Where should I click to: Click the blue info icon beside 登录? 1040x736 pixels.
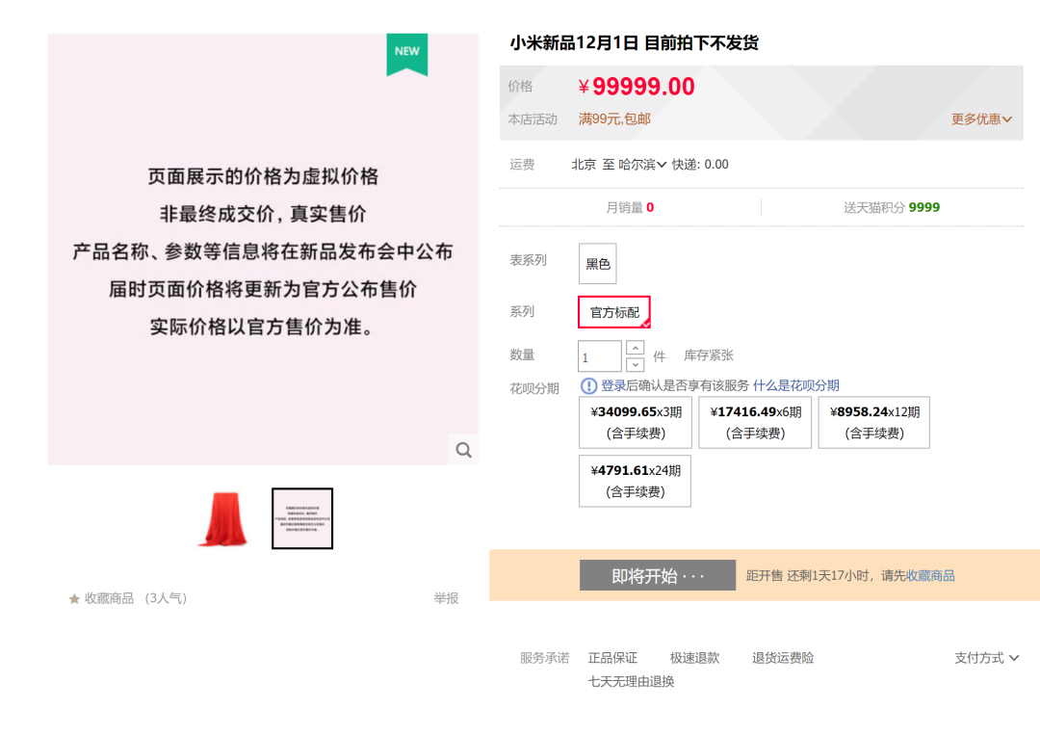588,385
